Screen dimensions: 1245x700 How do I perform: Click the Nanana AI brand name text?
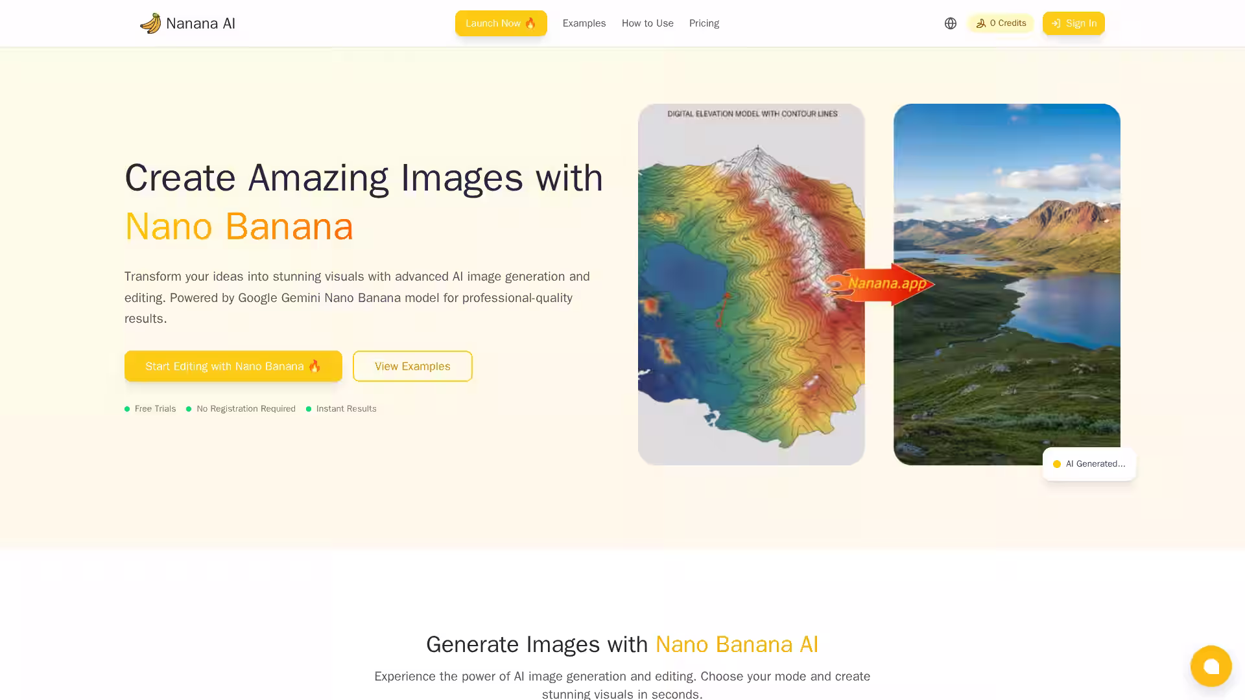point(200,23)
